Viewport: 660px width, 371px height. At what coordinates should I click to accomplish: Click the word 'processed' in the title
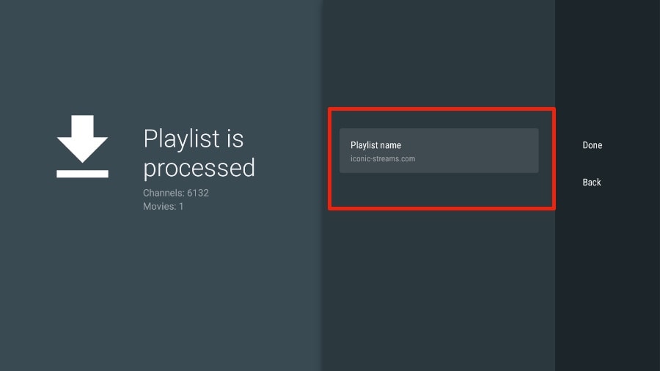coord(199,168)
